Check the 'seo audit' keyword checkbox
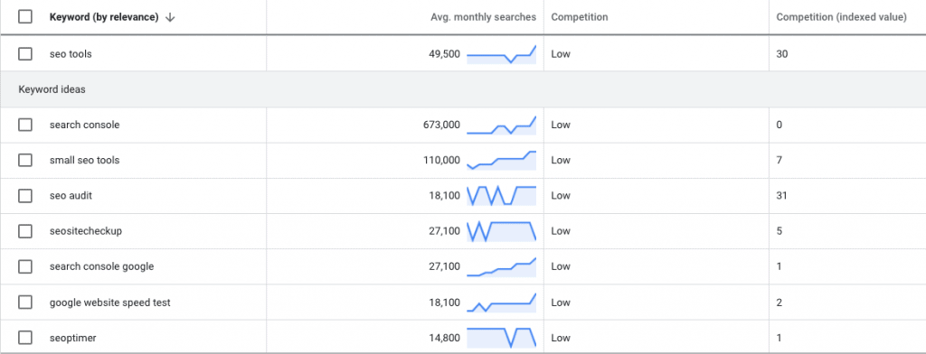The height and width of the screenshot is (354, 926). click(24, 196)
